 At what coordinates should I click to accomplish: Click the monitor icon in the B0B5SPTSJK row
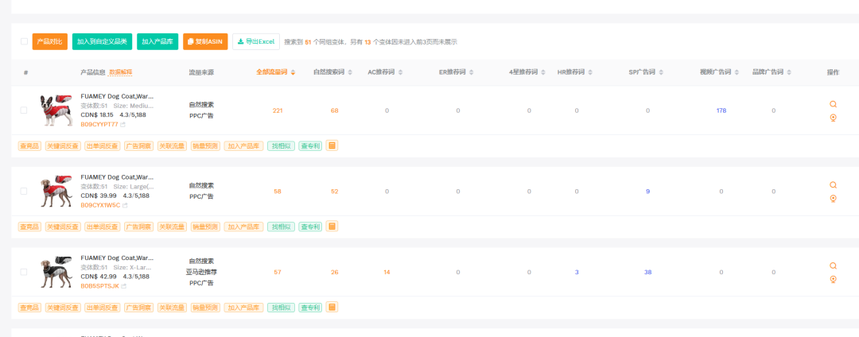pos(833,280)
